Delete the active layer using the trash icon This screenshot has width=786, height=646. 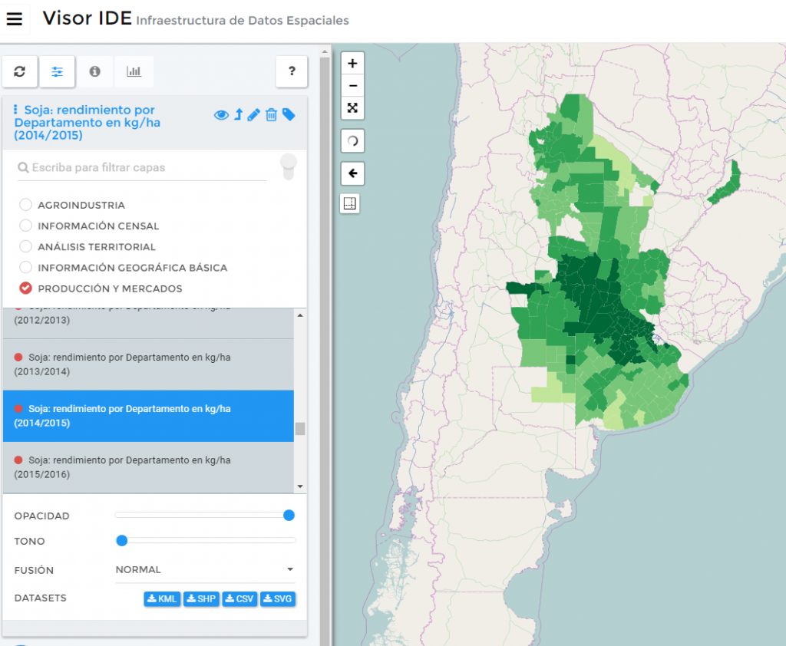pyautogui.click(x=272, y=114)
